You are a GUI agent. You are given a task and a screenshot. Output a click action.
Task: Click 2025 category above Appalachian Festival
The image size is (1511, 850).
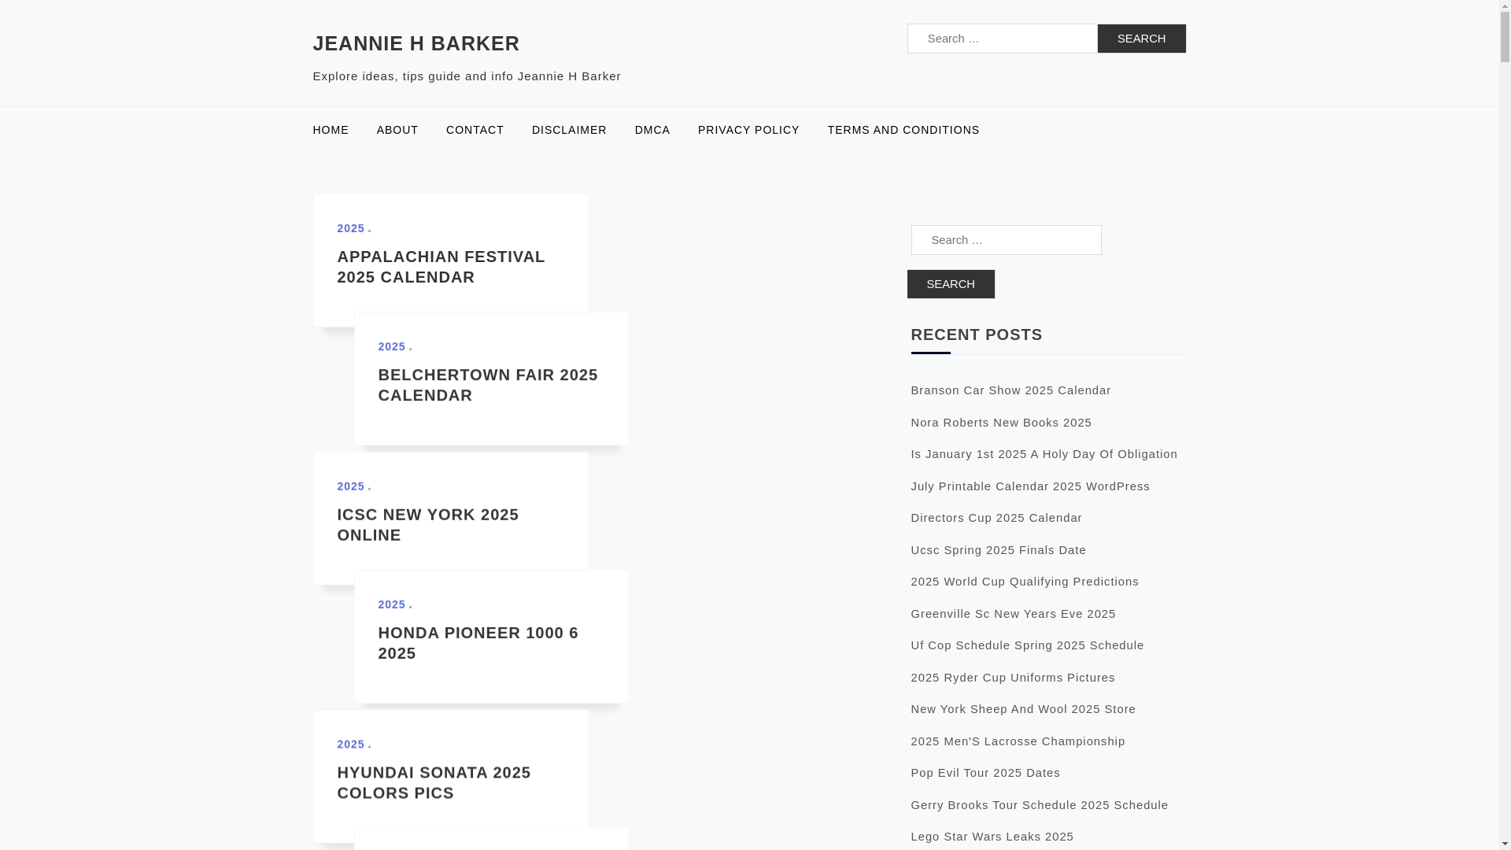click(x=351, y=228)
